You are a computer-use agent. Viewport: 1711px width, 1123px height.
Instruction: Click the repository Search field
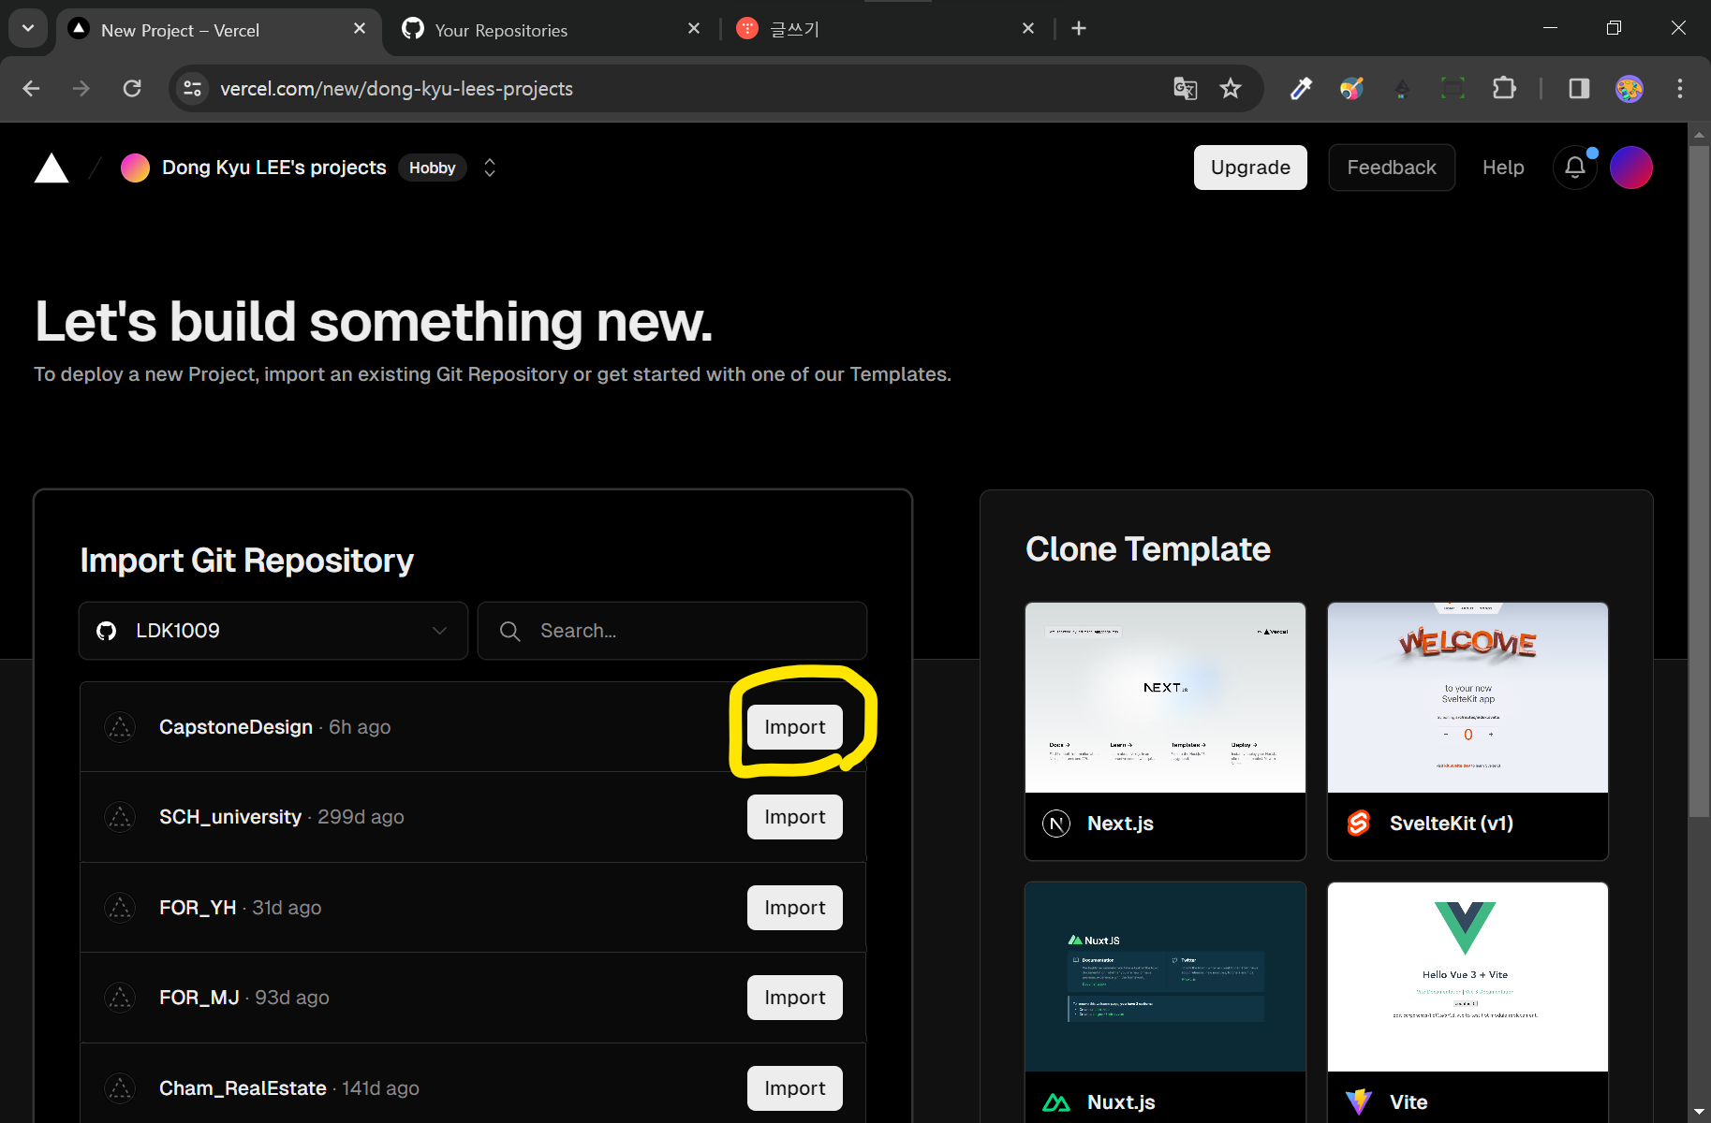672,631
